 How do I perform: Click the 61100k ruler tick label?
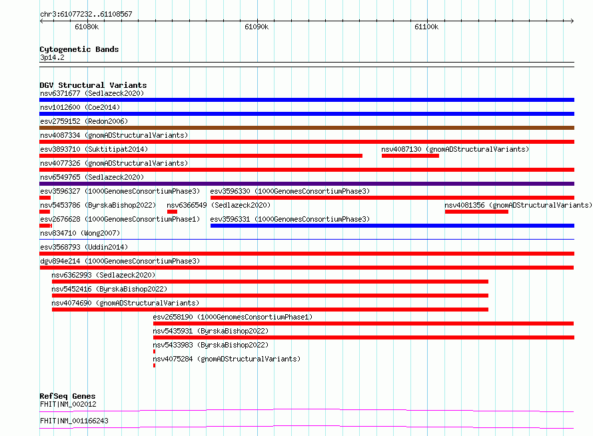[426, 27]
